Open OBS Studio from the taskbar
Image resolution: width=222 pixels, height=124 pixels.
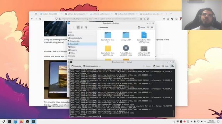27,121
